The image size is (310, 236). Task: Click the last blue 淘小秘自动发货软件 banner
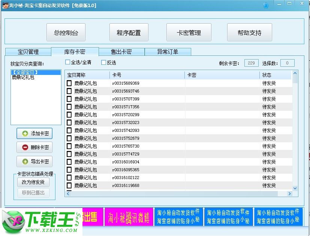point(278,217)
